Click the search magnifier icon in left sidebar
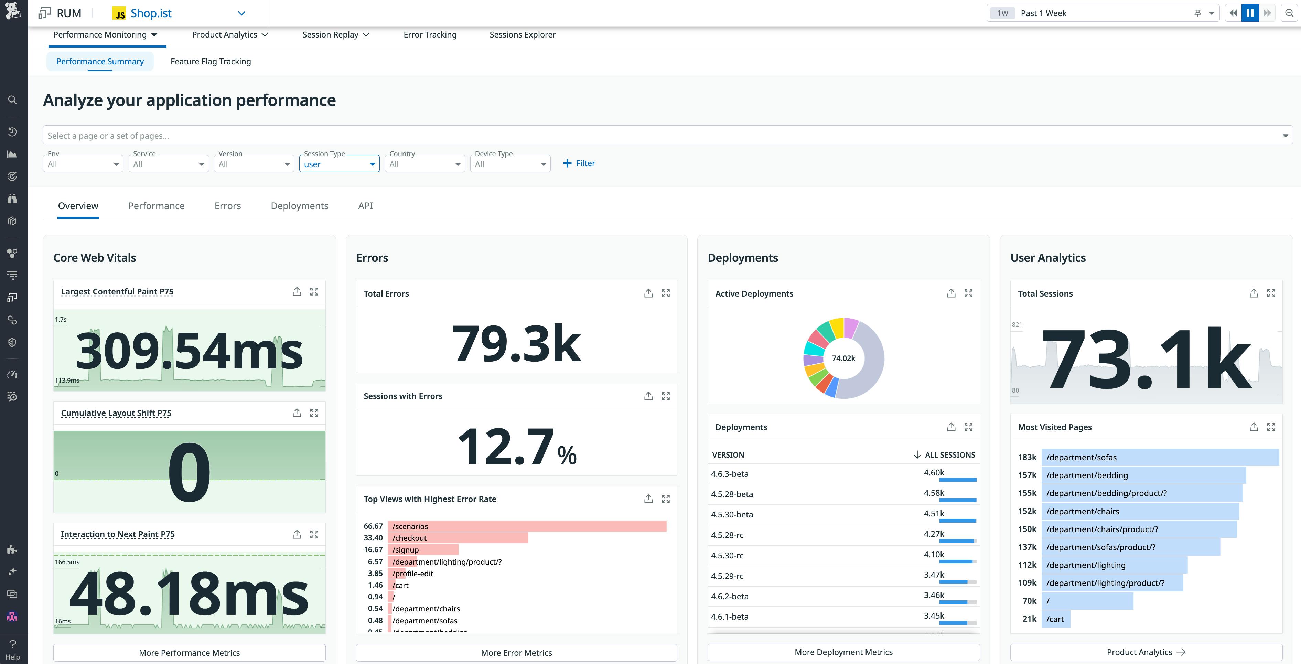 13,99
